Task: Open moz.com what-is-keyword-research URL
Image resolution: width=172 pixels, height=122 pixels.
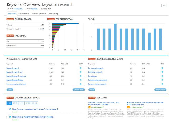Action: (x=33, y=117)
